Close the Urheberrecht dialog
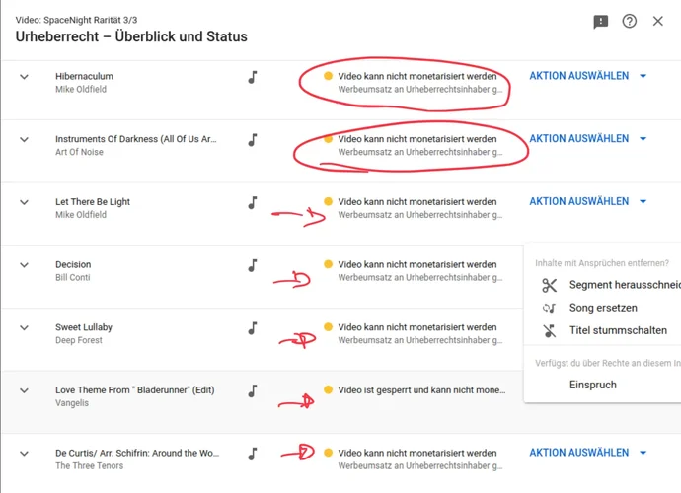 pyautogui.click(x=658, y=22)
